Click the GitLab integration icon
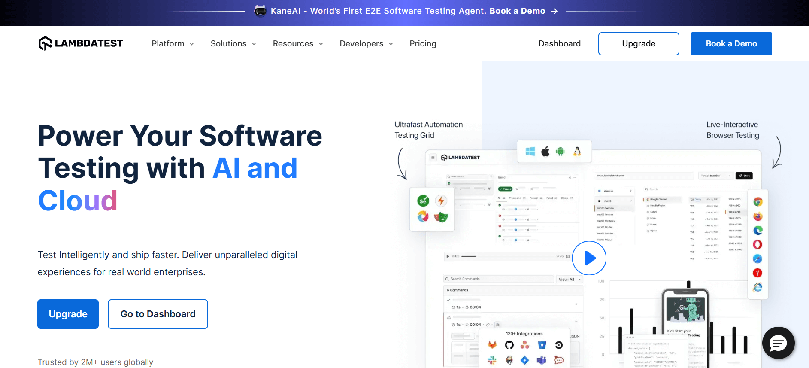The height and width of the screenshot is (368, 809). (x=492, y=345)
